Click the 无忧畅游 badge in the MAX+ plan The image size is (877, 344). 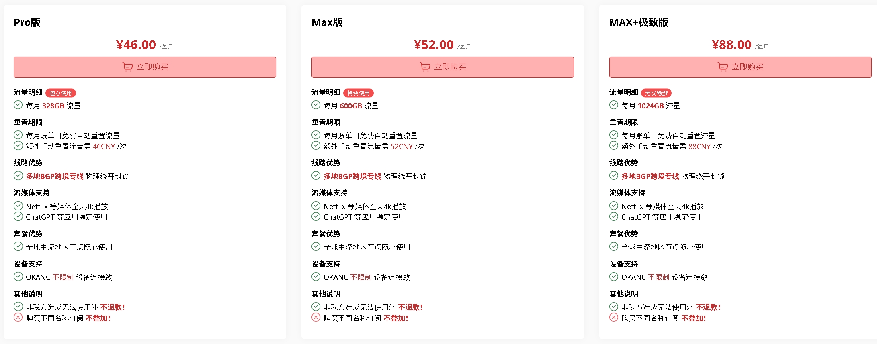coord(656,93)
